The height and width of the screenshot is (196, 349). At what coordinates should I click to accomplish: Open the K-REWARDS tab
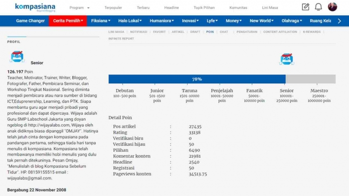tap(312, 32)
